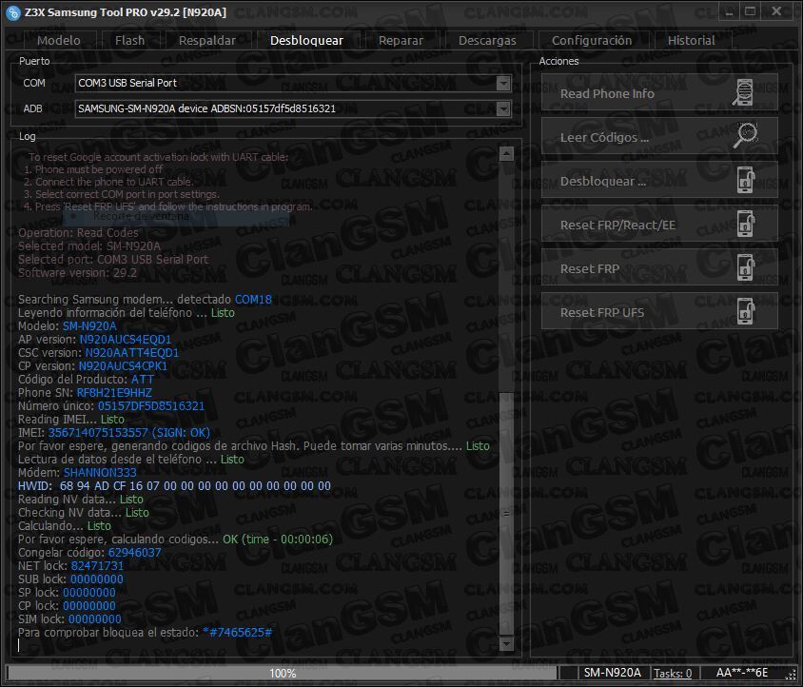803x687 pixels.
Task: Click the Leer Códigos button
Action: (659, 136)
